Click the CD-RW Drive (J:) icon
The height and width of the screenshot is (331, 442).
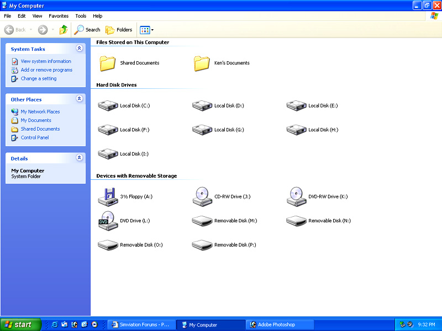(x=202, y=197)
